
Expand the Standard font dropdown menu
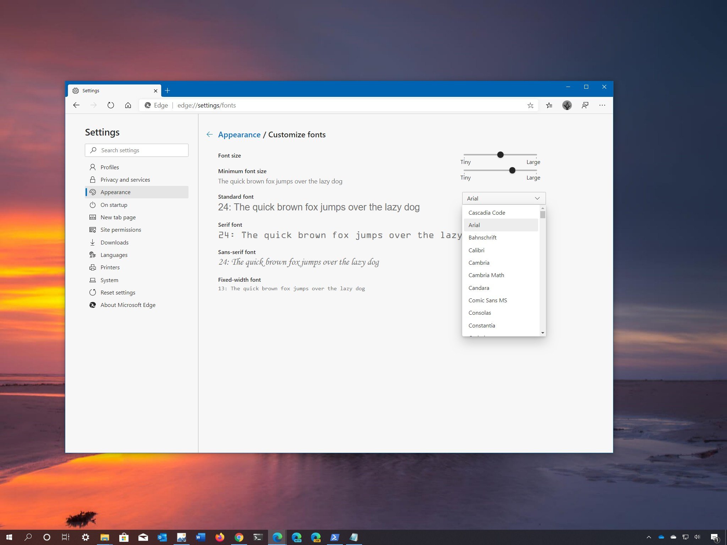click(x=502, y=198)
